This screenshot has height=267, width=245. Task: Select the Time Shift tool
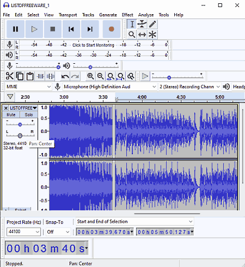point(142,34)
